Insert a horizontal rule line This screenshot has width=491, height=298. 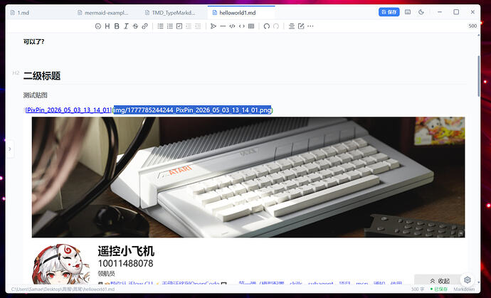coord(223,26)
